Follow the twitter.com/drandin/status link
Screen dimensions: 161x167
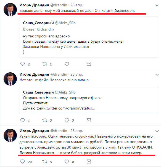[x=70, y=108]
